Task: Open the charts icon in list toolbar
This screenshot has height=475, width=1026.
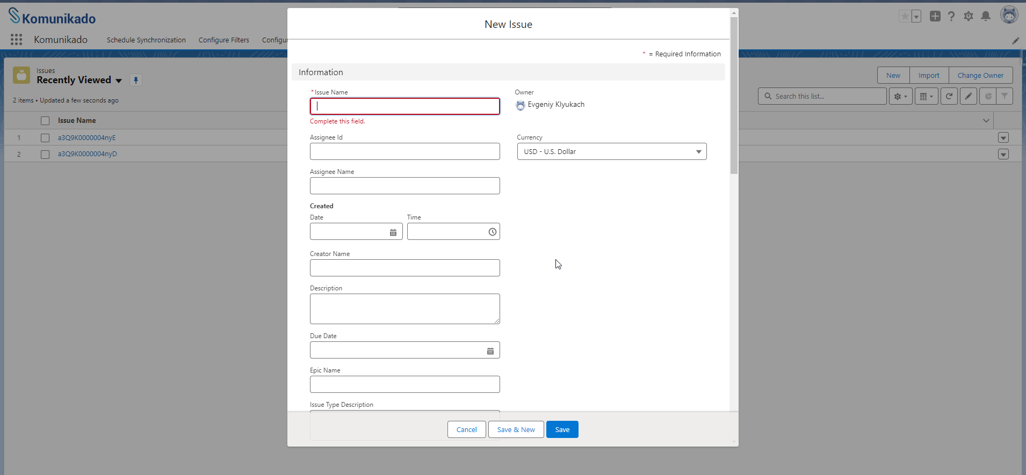Action: (x=988, y=96)
